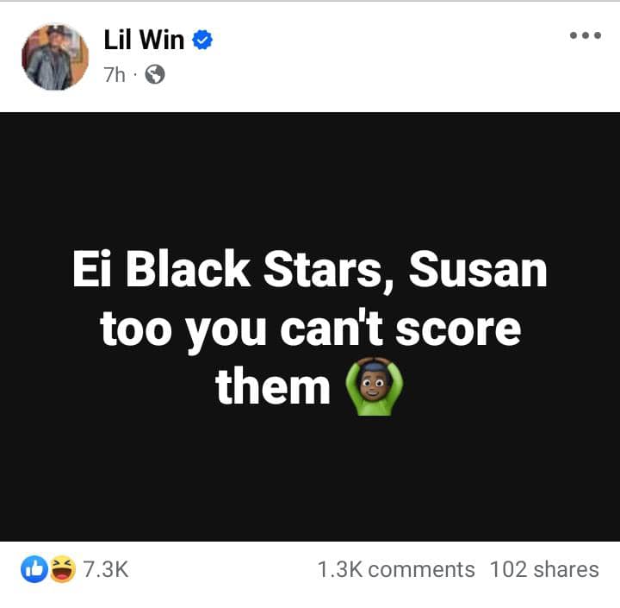Screen dimensions: 620x608
Task: Click the word 'Susan' in the post
Action: [x=478, y=269]
